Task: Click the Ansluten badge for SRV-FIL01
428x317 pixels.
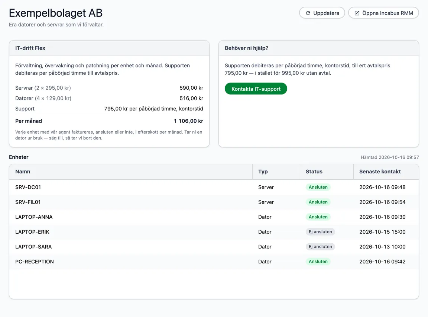Action: (318, 202)
